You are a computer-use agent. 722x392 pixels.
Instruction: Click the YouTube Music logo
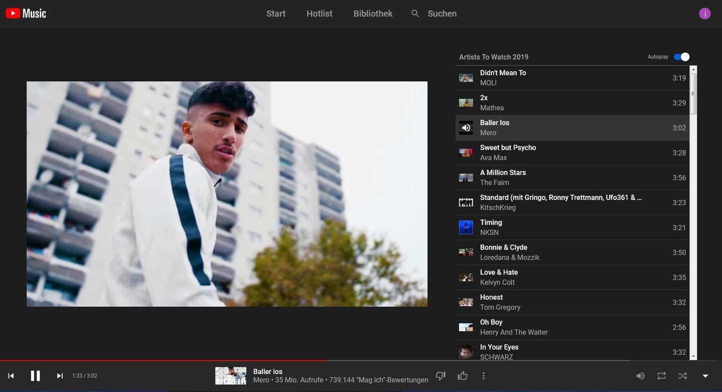click(x=26, y=14)
